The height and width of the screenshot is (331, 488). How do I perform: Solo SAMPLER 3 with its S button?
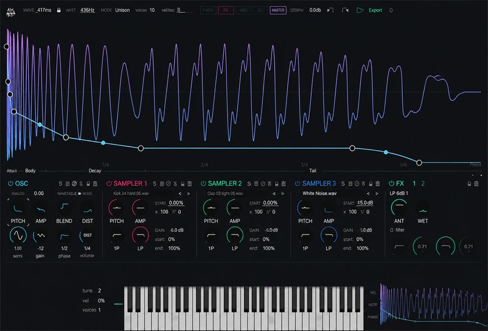pos(343,184)
